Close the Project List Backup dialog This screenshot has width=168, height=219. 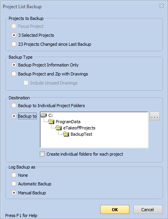pyautogui.click(x=161, y=6)
